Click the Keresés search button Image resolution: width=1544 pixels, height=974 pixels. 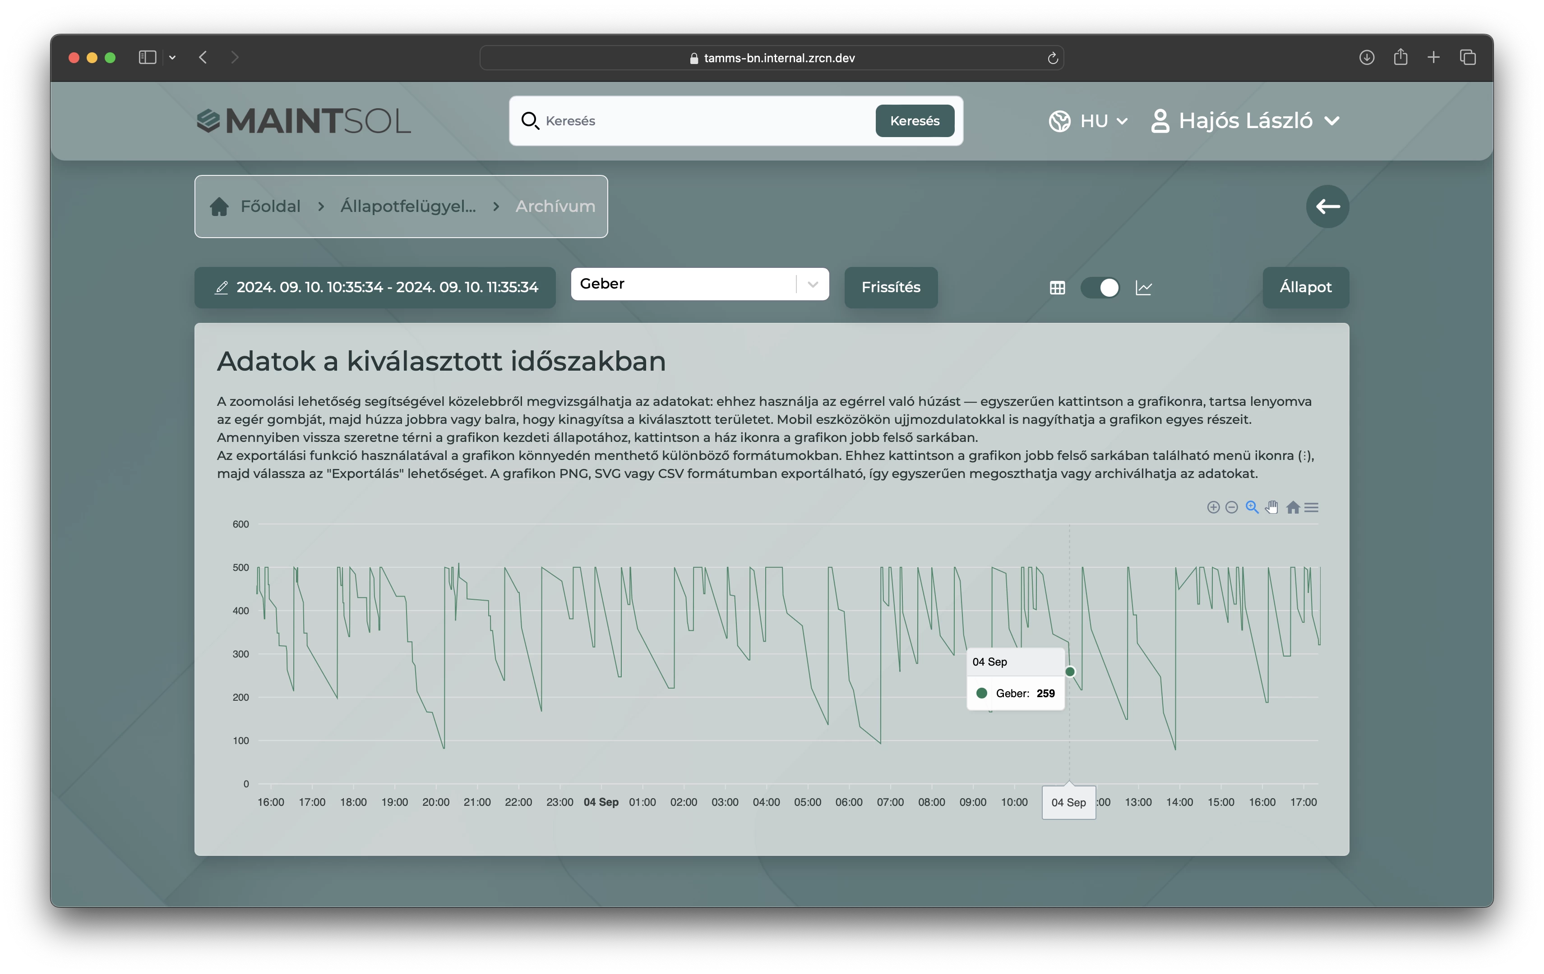pos(914,120)
